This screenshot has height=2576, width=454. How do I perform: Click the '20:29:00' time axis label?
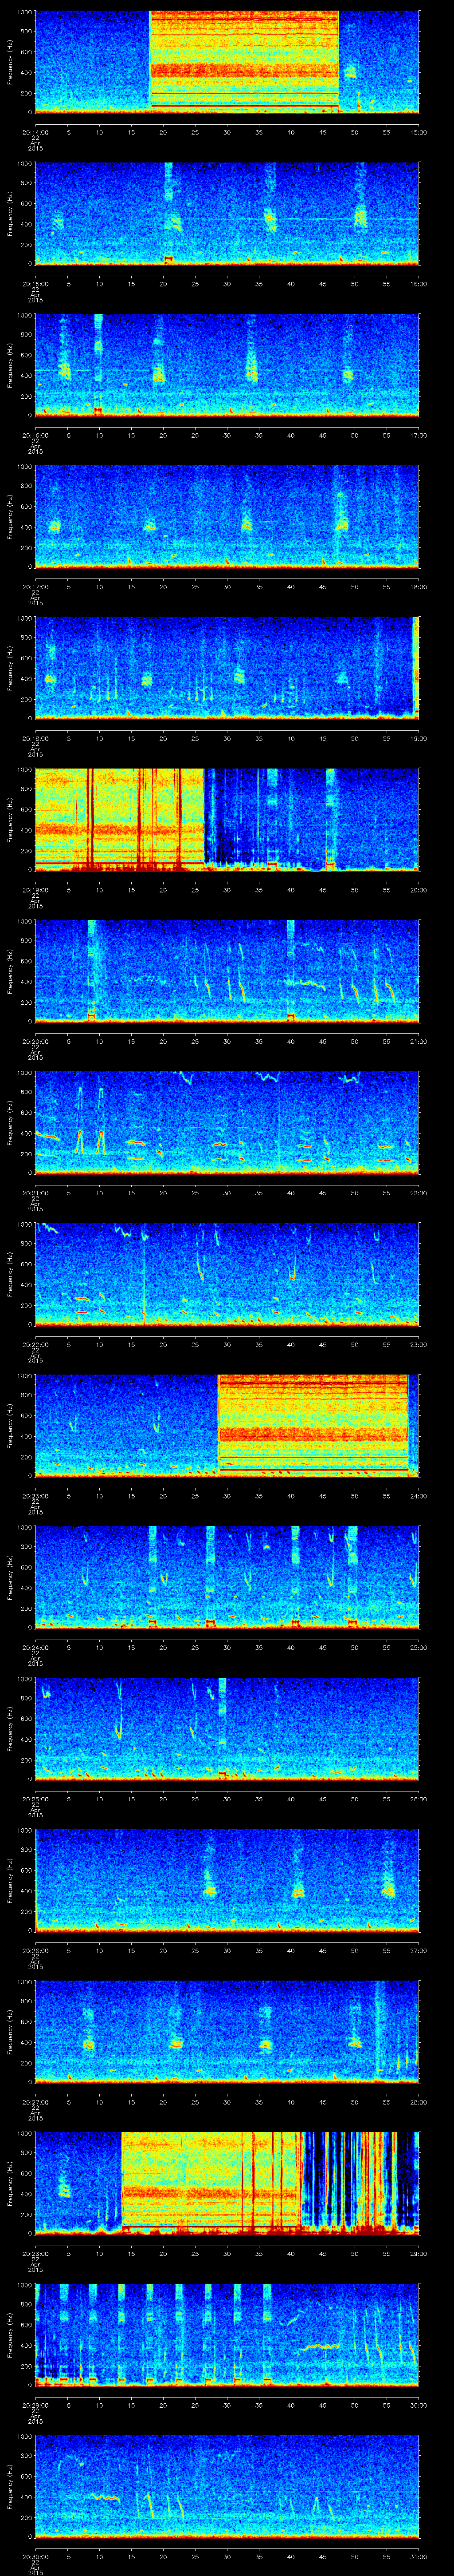pyautogui.click(x=35, y=2405)
